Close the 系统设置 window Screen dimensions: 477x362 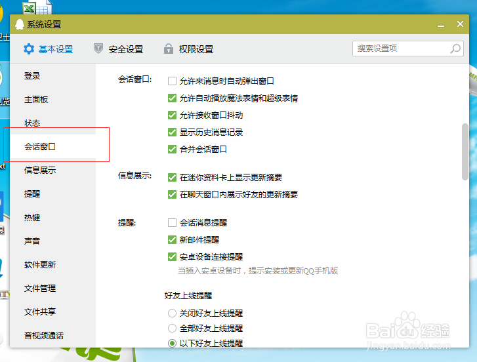tap(460, 24)
